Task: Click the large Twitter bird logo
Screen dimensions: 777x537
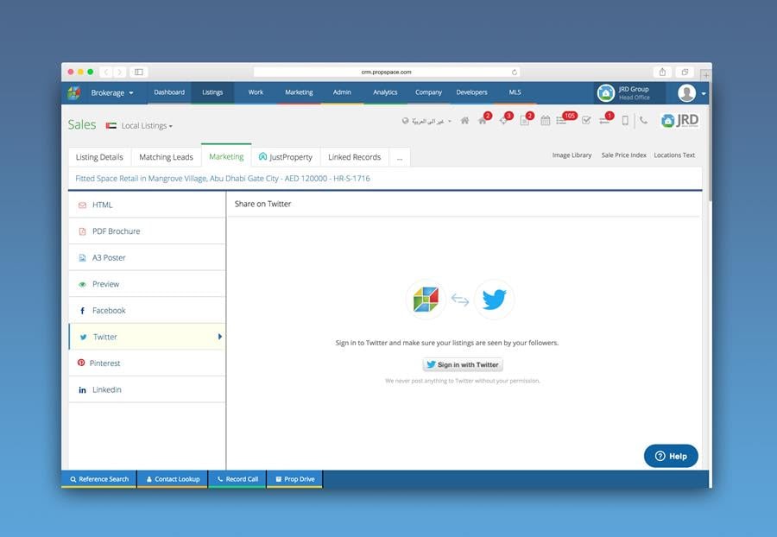Action: 494,300
